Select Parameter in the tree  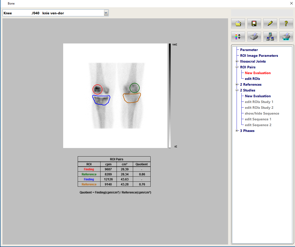tap(249, 50)
